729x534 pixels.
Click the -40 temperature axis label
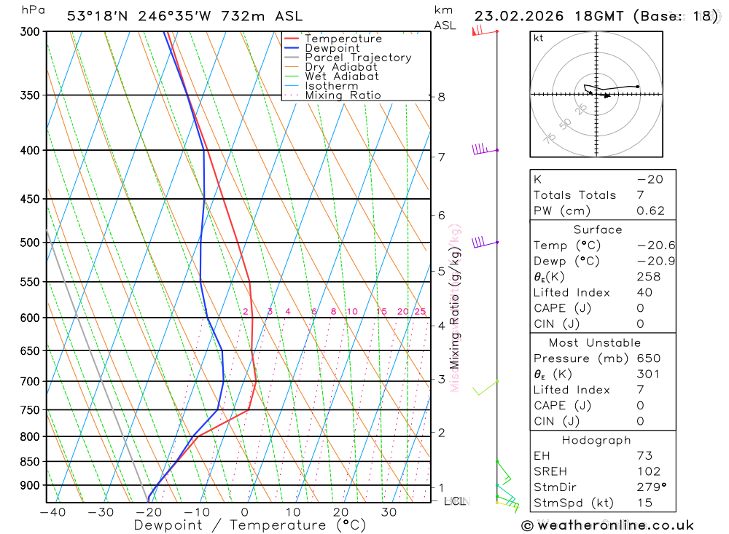[52, 512]
